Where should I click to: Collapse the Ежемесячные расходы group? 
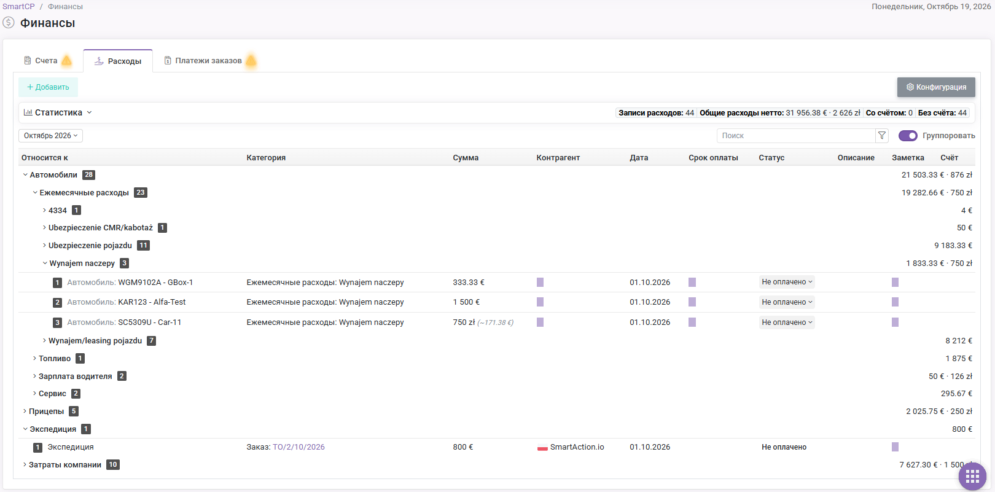pos(35,193)
